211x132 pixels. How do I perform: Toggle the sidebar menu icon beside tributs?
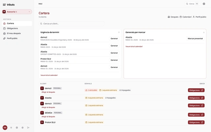tap(4, 5)
